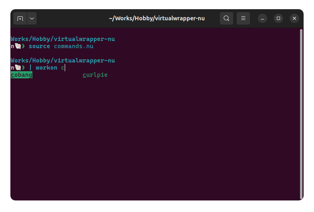
Task: Click the terminal vertical scrollbar
Action: pyautogui.click(x=301, y=114)
